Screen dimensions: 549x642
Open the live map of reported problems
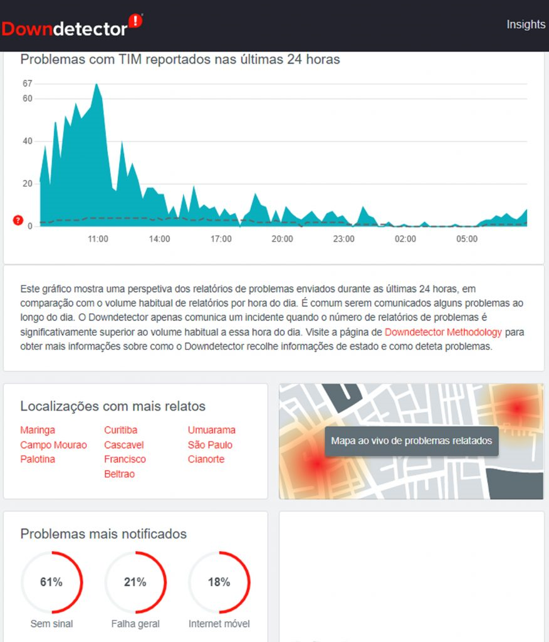coord(411,441)
